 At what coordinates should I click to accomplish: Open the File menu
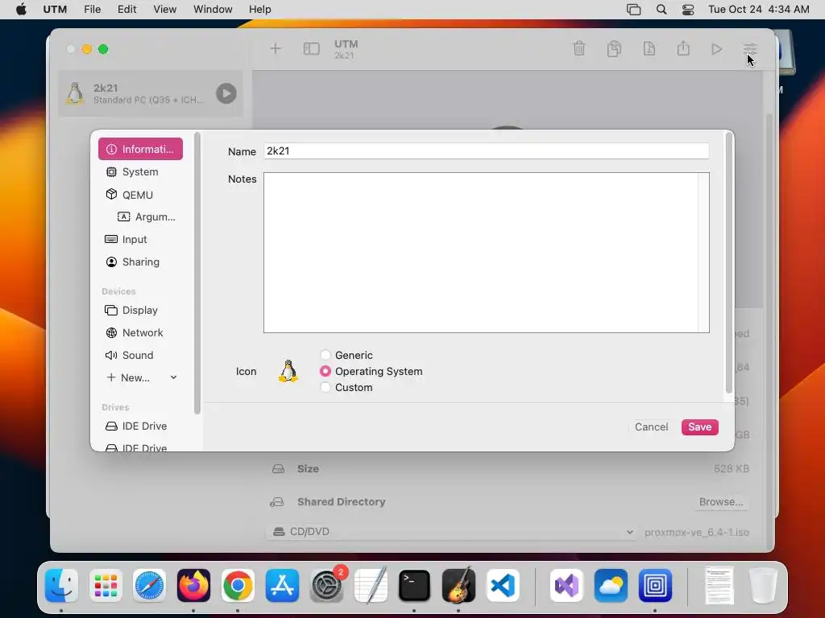click(x=92, y=10)
